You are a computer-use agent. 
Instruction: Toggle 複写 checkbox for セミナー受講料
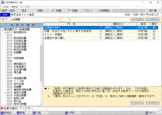[154, 35]
